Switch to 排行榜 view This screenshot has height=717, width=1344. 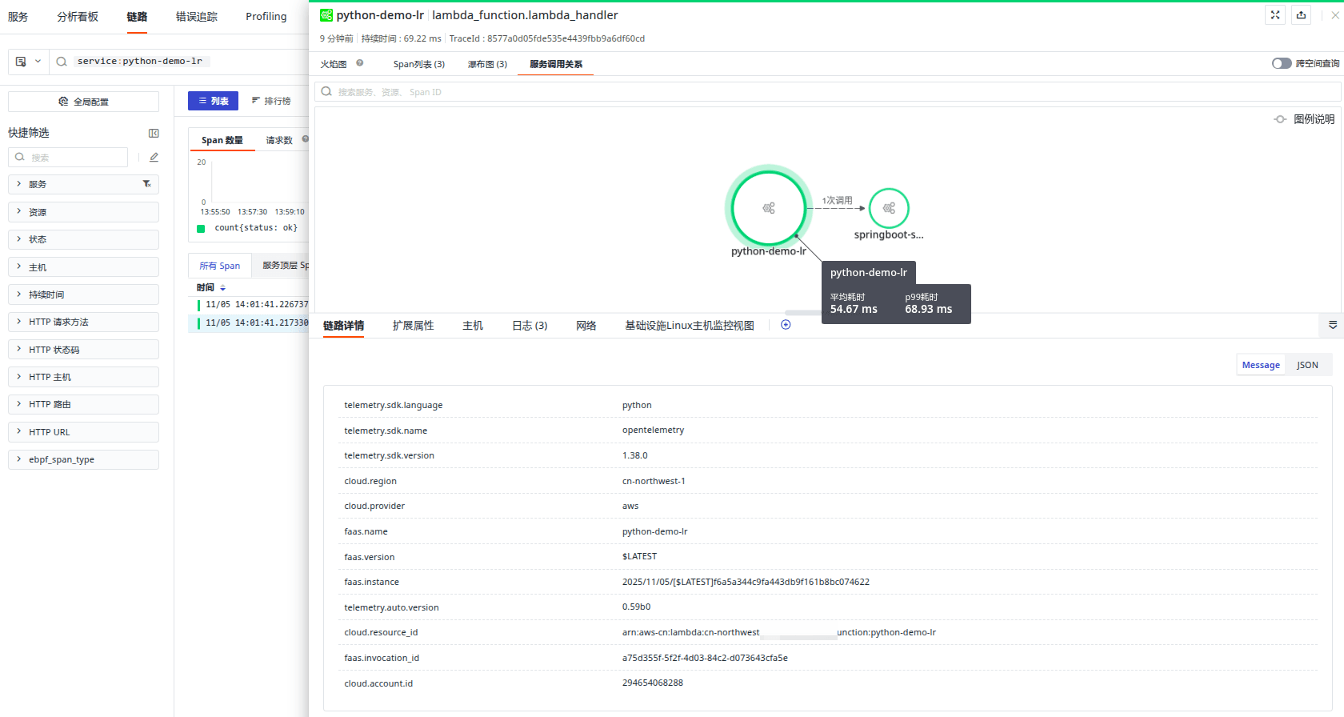(x=270, y=101)
